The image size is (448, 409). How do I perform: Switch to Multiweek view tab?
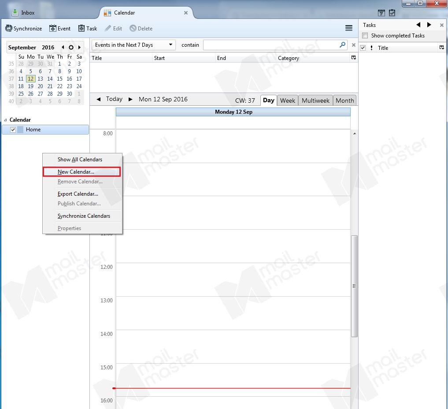pyautogui.click(x=315, y=100)
